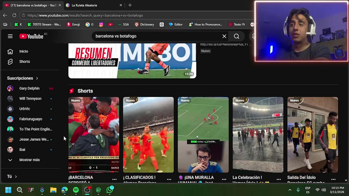Viewport: 349px width, 196px height.
Task: Switch to La Ruleta Aleatoria tab
Action: (85, 5)
